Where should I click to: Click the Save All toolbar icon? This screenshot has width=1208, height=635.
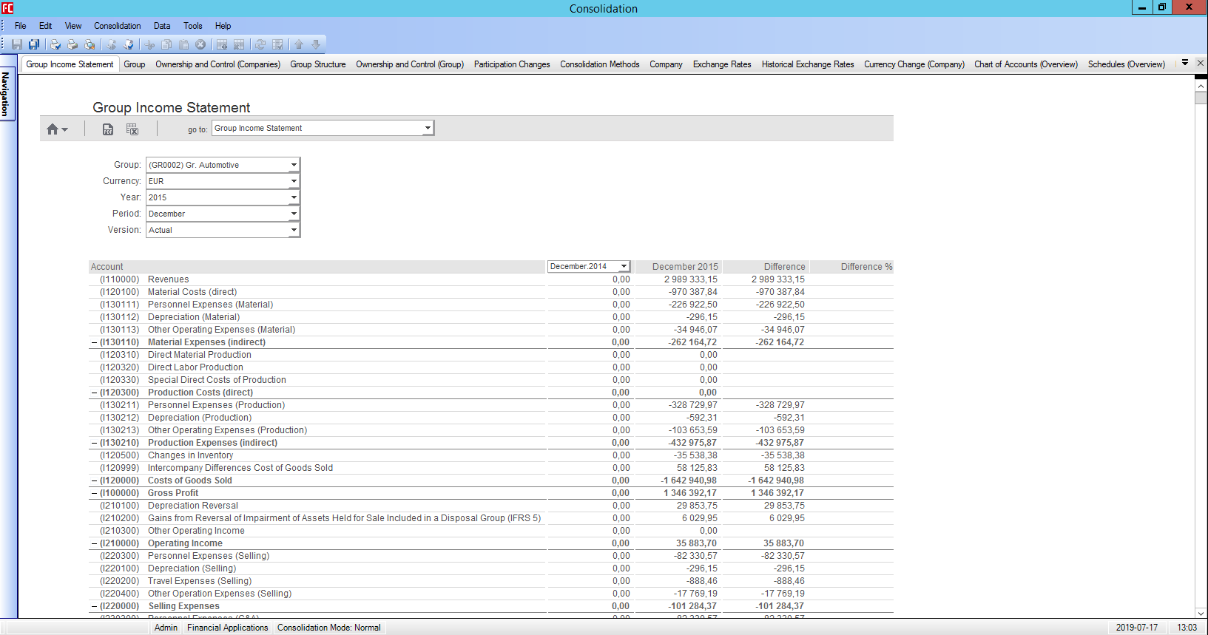[x=33, y=44]
